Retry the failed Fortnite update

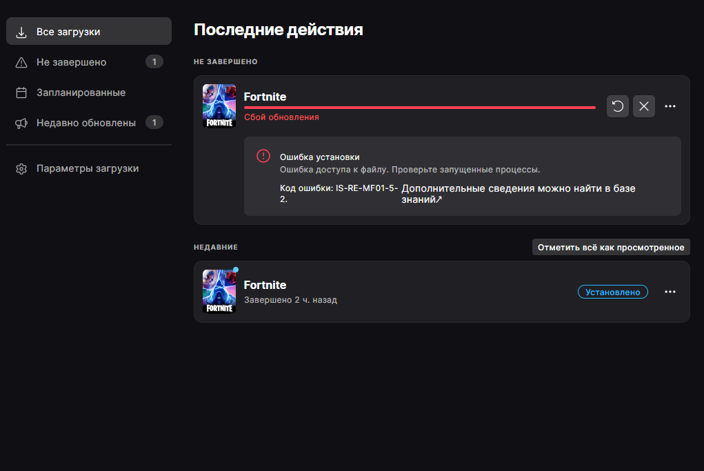617,106
